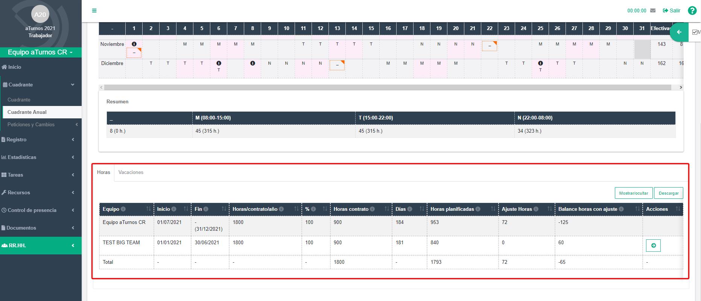Image resolution: width=701 pixels, height=301 pixels.
Task: Select Cuadrante Anual in the sidebar
Action: pyautogui.click(x=27, y=112)
